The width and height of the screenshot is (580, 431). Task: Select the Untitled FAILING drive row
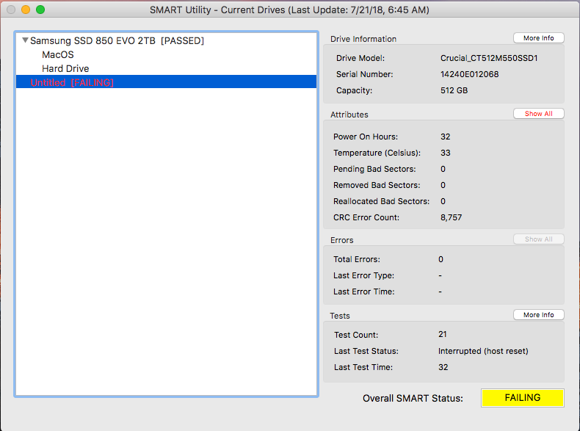tap(166, 82)
